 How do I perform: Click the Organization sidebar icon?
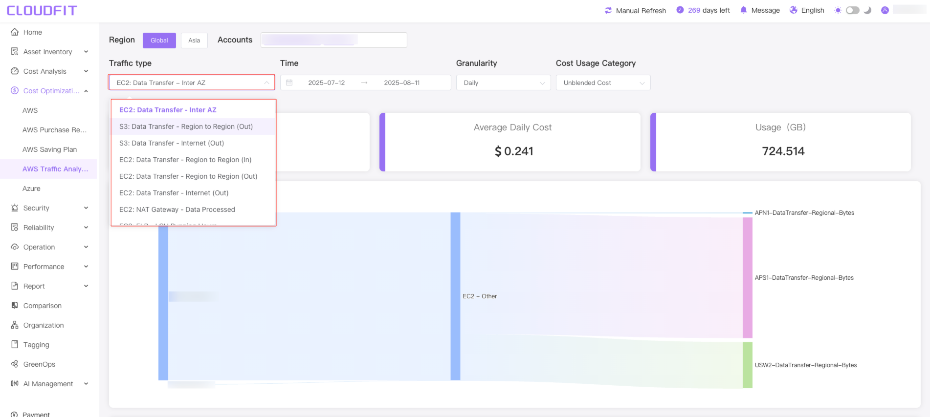pos(15,325)
